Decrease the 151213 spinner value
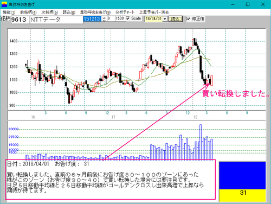Screen dimensions: 271x204 (x=104, y=20)
